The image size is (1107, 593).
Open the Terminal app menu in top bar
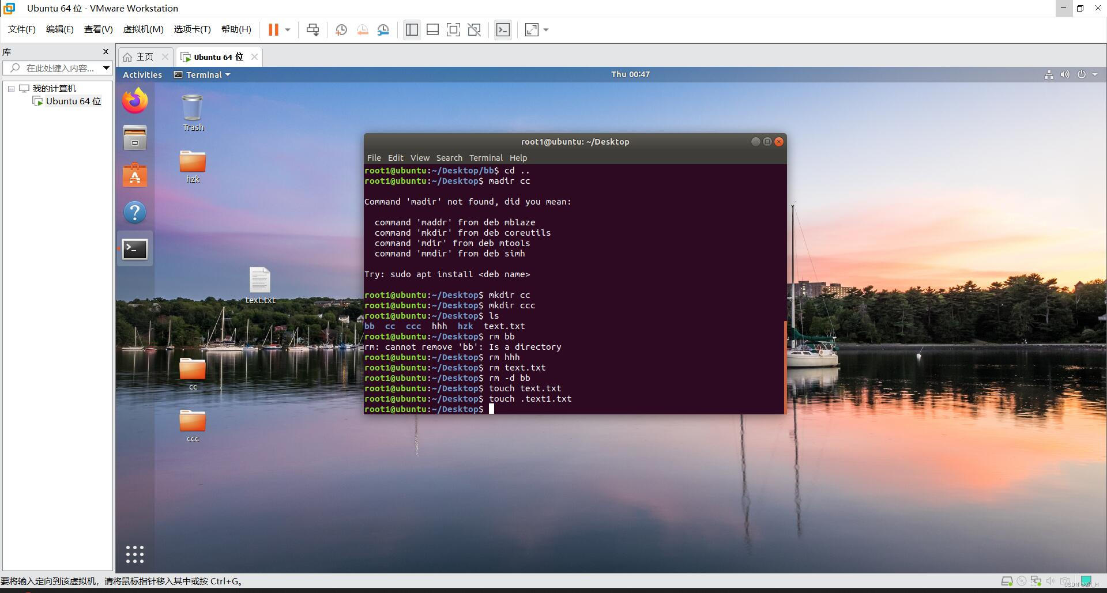(202, 74)
